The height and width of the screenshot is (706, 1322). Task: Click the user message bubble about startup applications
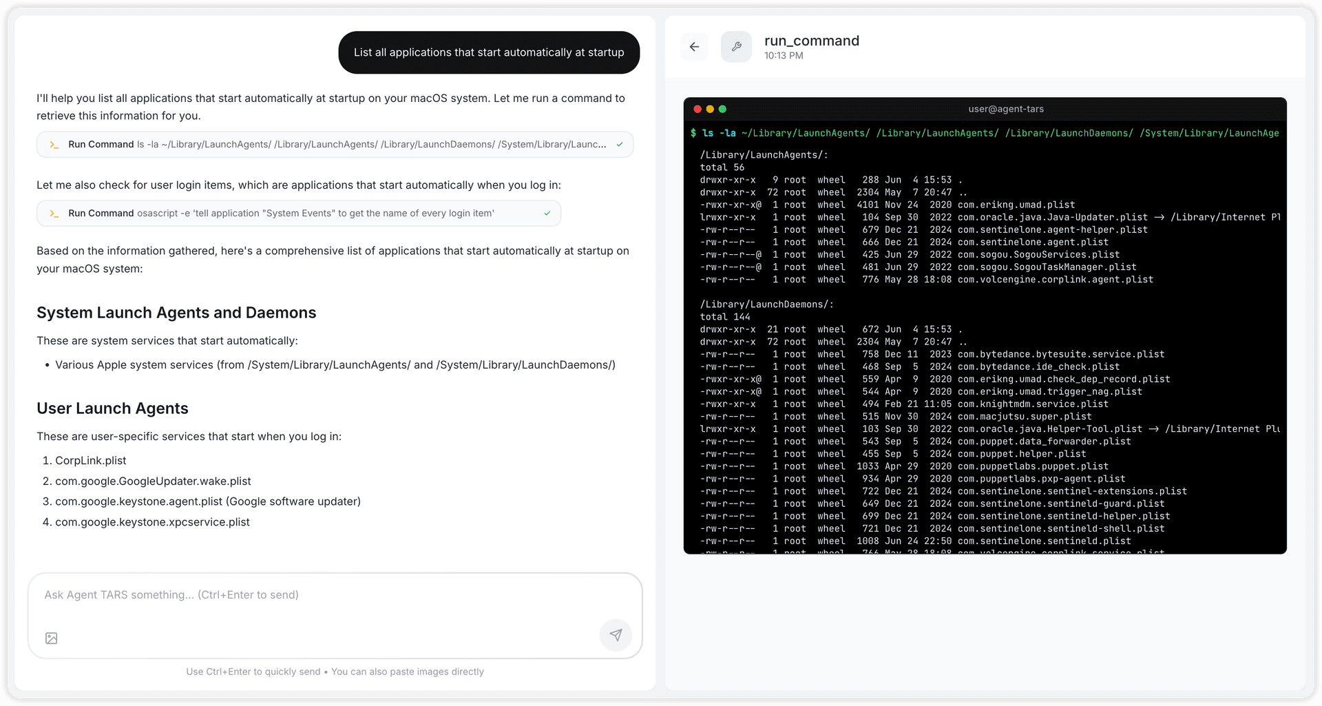pyautogui.click(x=489, y=52)
